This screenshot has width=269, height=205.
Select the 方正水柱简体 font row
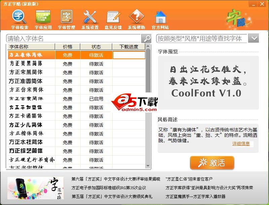(x=77, y=142)
